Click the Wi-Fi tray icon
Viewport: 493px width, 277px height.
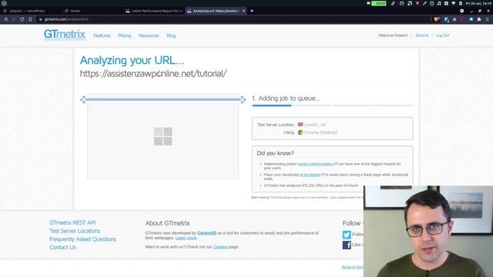coord(454,3)
